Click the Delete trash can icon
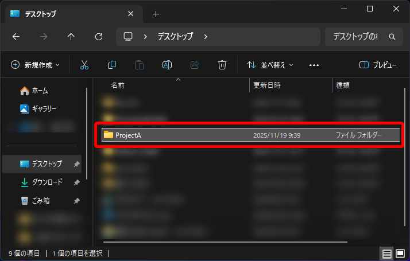This screenshot has width=410, height=261. click(222, 65)
